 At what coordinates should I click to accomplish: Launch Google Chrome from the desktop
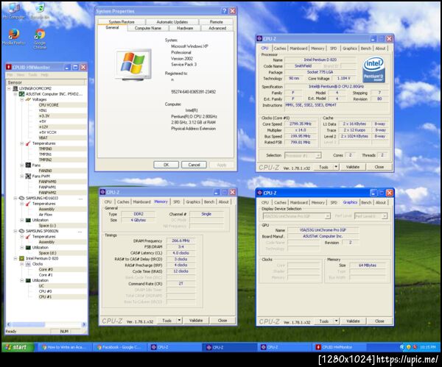(40, 38)
